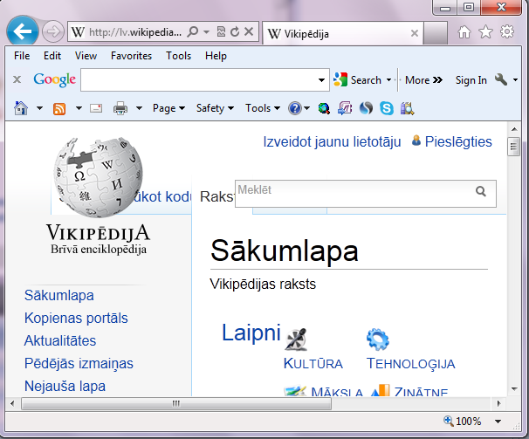This screenshot has width=529, height=439.
Task: Click the Google toolbar wrench options
Action: click(501, 79)
